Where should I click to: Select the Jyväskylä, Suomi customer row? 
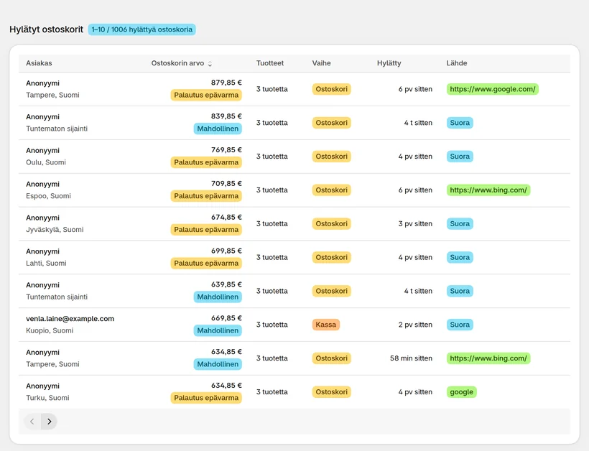pyautogui.click(x=294, y=223)
